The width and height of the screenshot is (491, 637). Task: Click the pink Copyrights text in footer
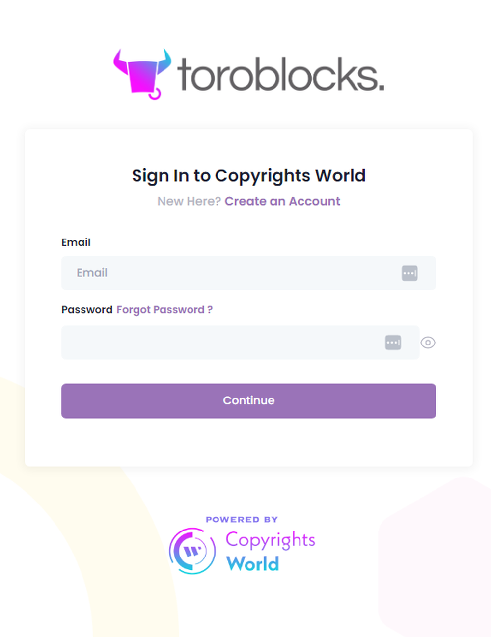[x=271, y=541]
